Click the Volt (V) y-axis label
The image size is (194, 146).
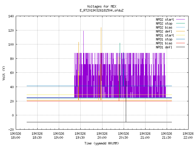[x=4, y=73]
